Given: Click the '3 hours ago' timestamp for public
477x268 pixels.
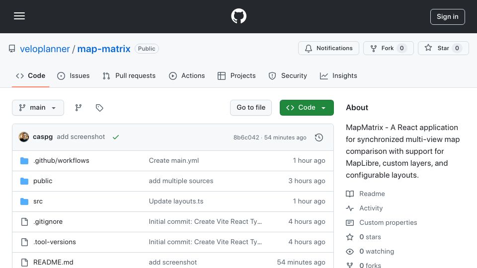Looking at the screenshot, I should pyautogui.click(x=307, y=181).
